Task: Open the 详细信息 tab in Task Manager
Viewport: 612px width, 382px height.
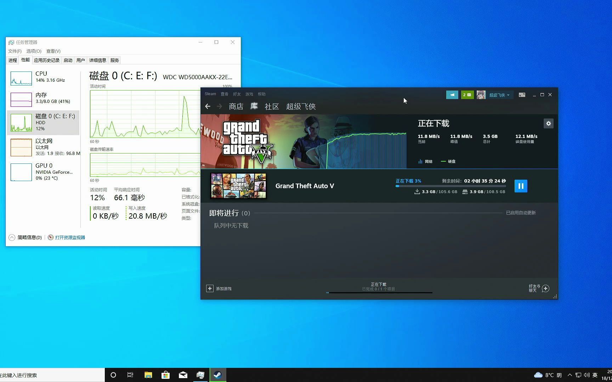Action: [98, 60]
